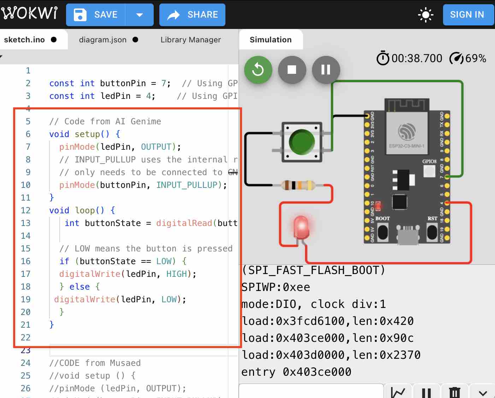Click the 'void setup() {' code line

[85, 134]
